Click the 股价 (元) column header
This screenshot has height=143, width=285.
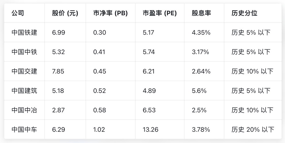coord(65,13)
